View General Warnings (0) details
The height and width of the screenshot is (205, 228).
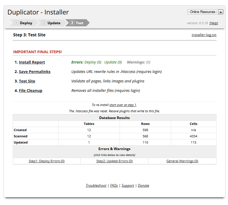tap(182, 161)
